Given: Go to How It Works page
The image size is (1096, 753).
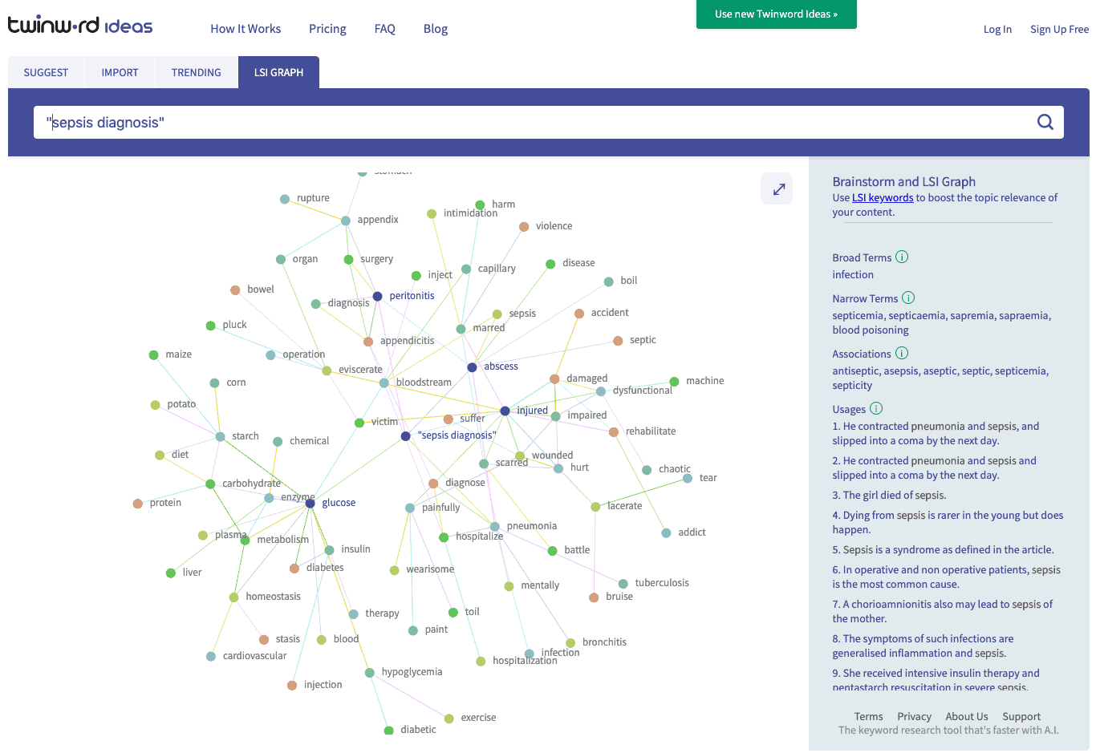Looking at the screenshot, I should pos(246,29).
